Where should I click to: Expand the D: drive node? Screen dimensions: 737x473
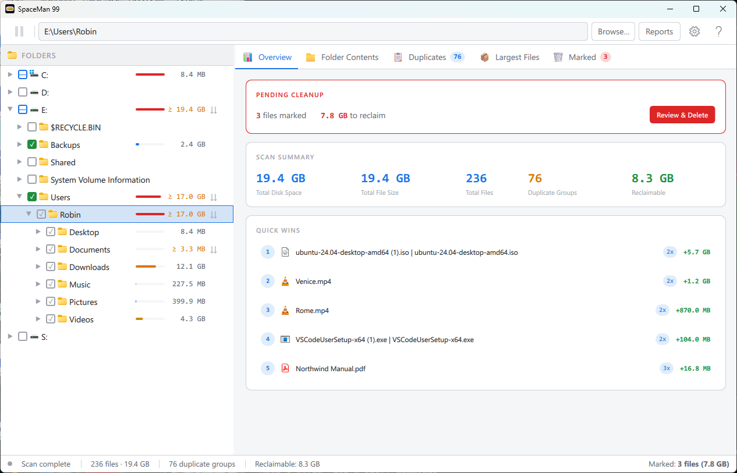pos(10,92)
